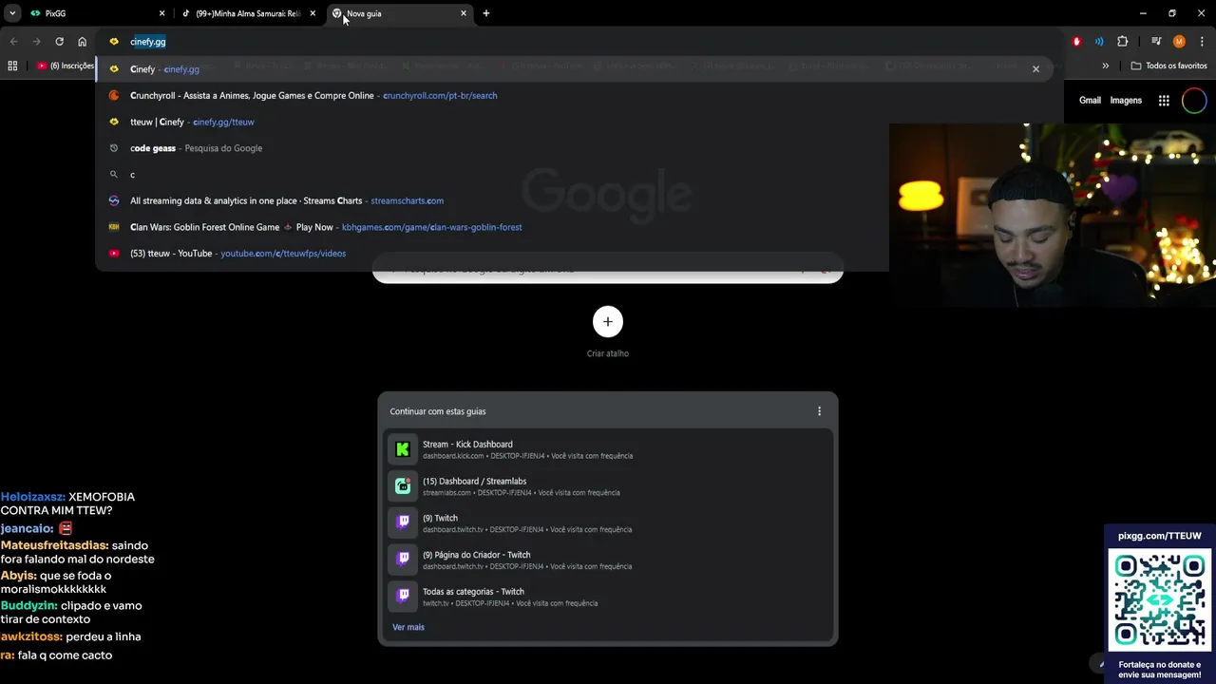Click the Ver mais link

408,627
